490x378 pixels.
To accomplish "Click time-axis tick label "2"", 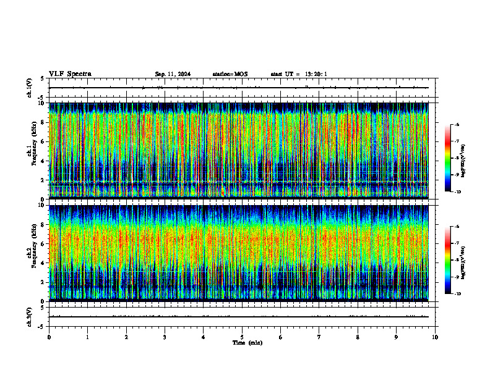I will [x=126, y=337].
